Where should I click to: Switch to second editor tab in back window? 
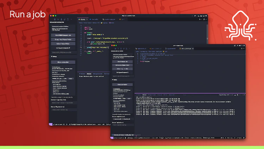[x=94, y=19]
